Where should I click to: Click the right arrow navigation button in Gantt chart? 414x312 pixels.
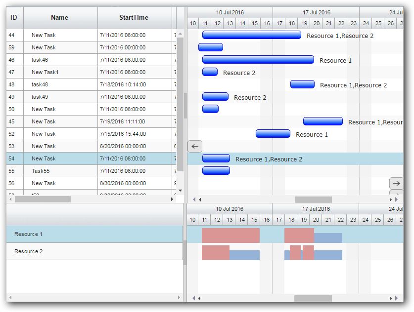tap(396, 183)
